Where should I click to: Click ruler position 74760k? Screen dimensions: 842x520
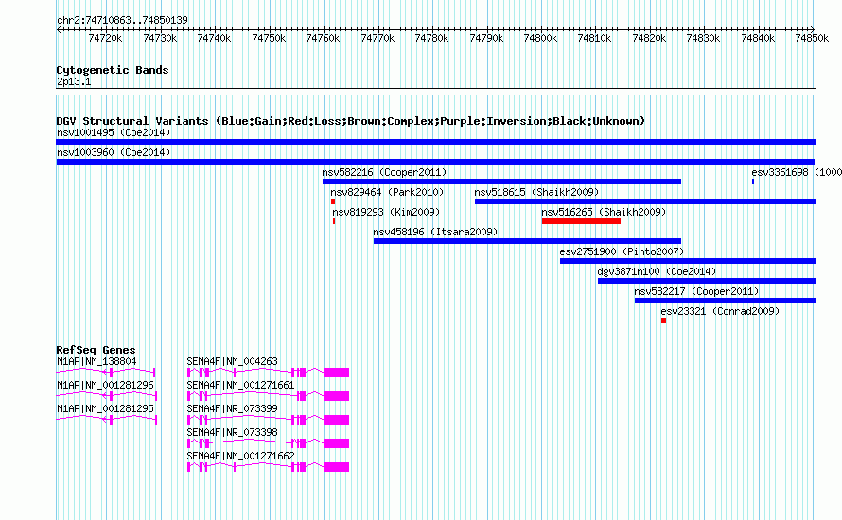323,38
